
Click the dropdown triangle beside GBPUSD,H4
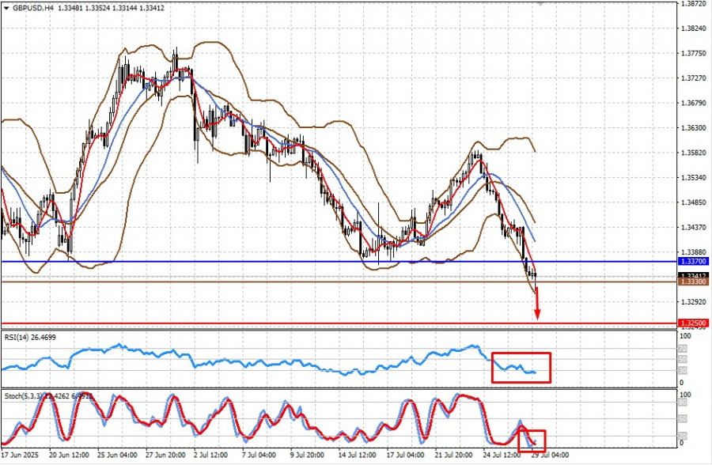click(x=6, y=8)
